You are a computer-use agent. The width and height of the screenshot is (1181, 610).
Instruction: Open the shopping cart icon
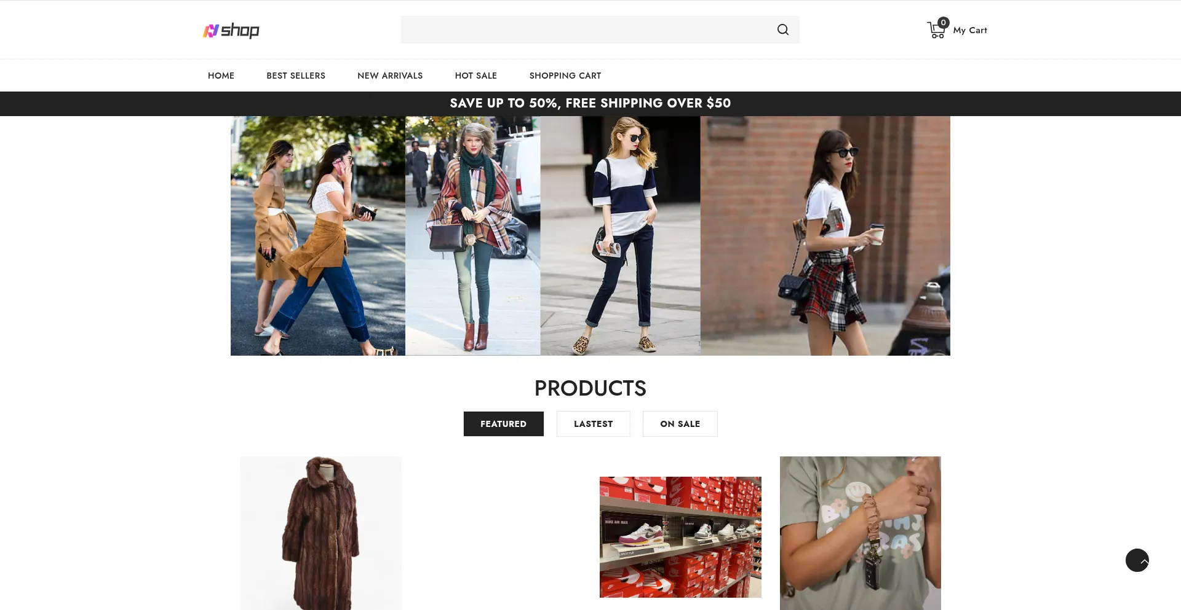tap(935, 31)
